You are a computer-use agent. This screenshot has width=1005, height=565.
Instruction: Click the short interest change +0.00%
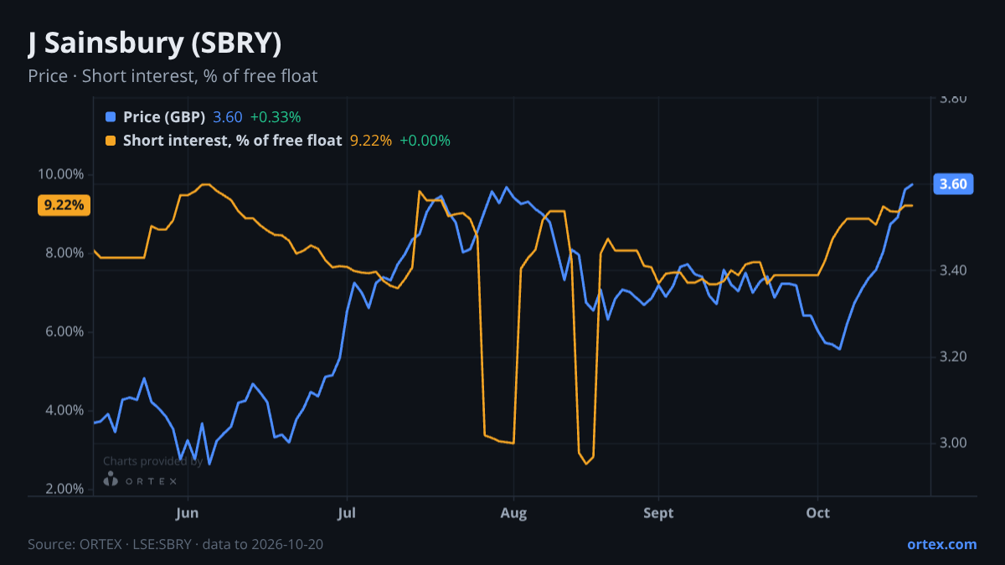425,141
